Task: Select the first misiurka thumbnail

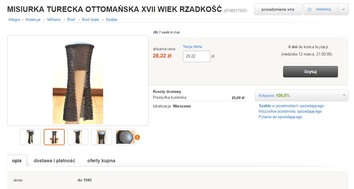Action: (30, 137)
